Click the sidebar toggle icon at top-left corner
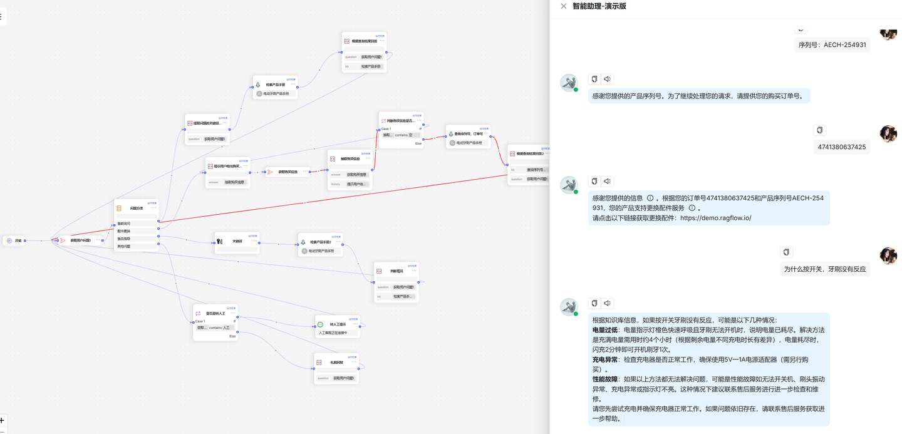 pyautogui.click(x=2, y=17)
